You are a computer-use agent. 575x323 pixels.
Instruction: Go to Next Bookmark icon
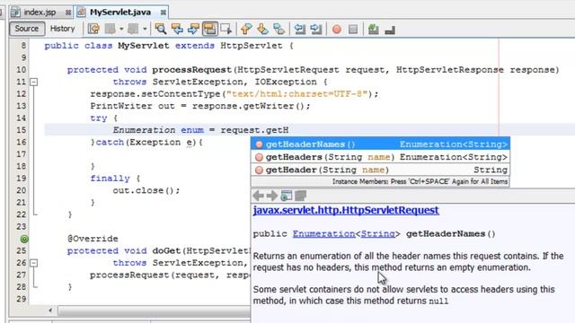pos(262,29)
